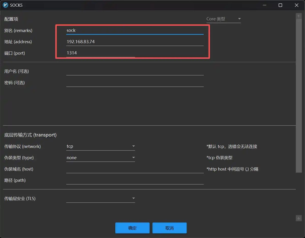Click the 配置项 section label
The image size is (305, 238).
coord(11,19)
